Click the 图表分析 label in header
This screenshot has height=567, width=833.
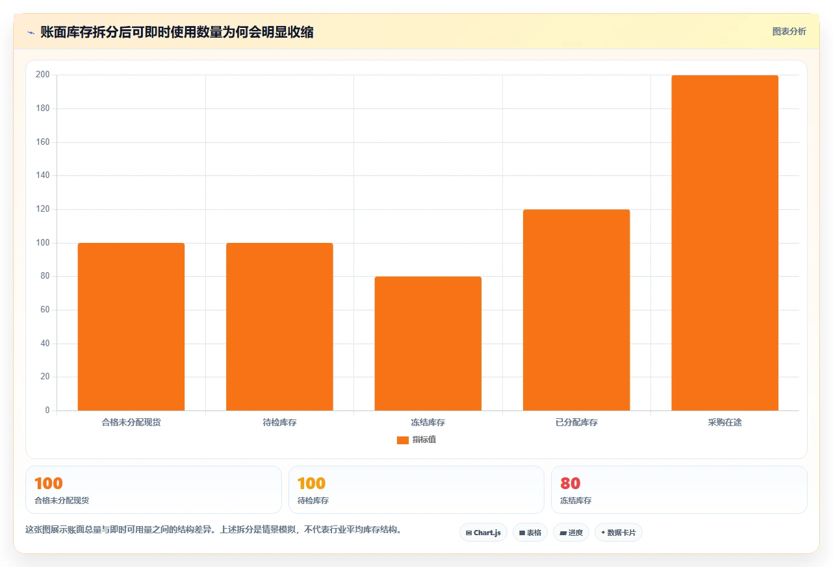789,31
